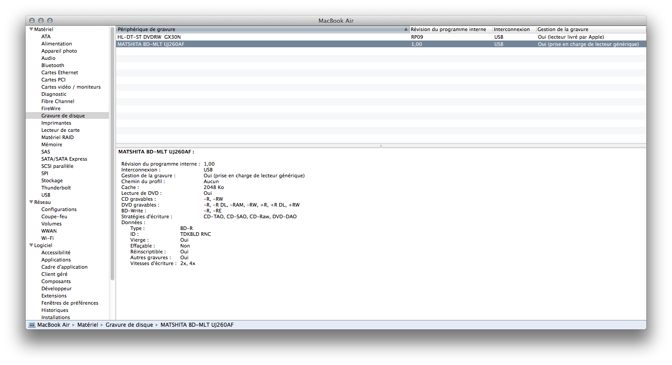Select SATA/SATA Express entry

coord(64,159)
